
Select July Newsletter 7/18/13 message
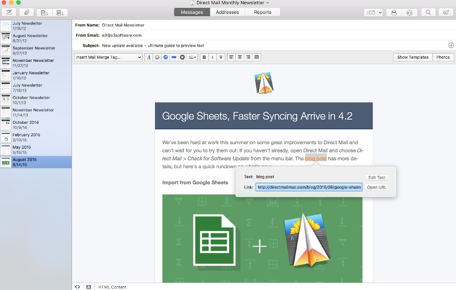pyautogui.click(x=36, y=88)
